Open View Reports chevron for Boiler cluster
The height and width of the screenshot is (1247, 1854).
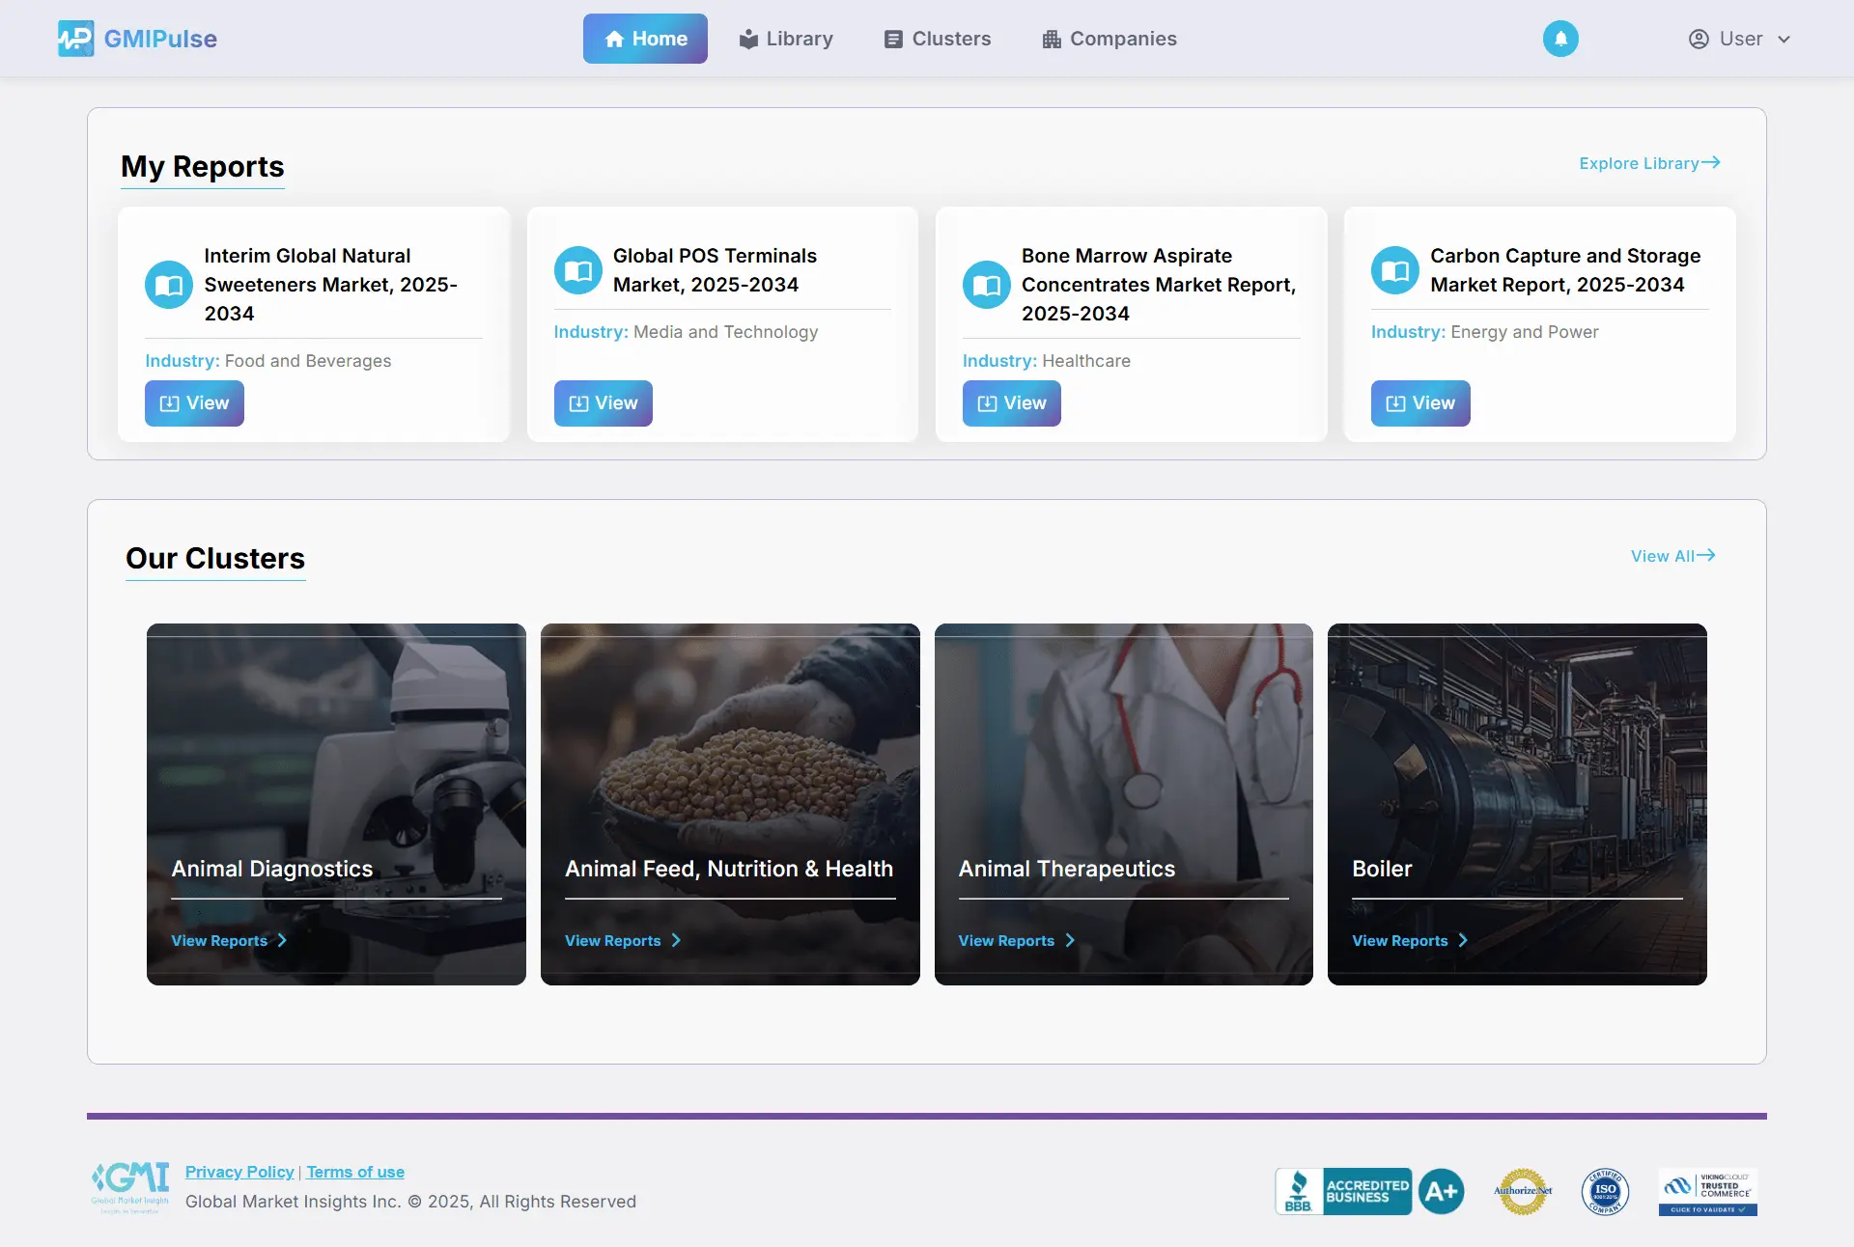tap(1463, 940)
